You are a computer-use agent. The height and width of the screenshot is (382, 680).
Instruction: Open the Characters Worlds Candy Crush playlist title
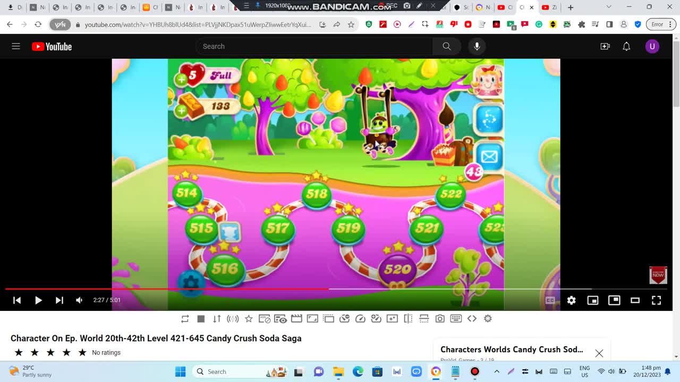pyautogui.click(x=512, y=349)
